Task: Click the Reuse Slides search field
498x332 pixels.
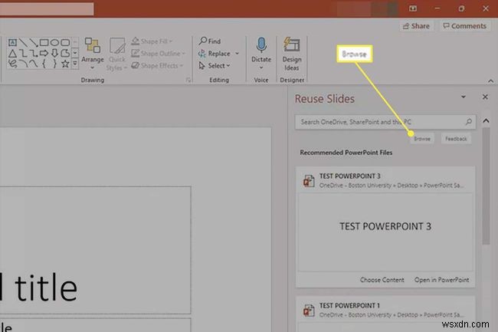Action: 385,122
